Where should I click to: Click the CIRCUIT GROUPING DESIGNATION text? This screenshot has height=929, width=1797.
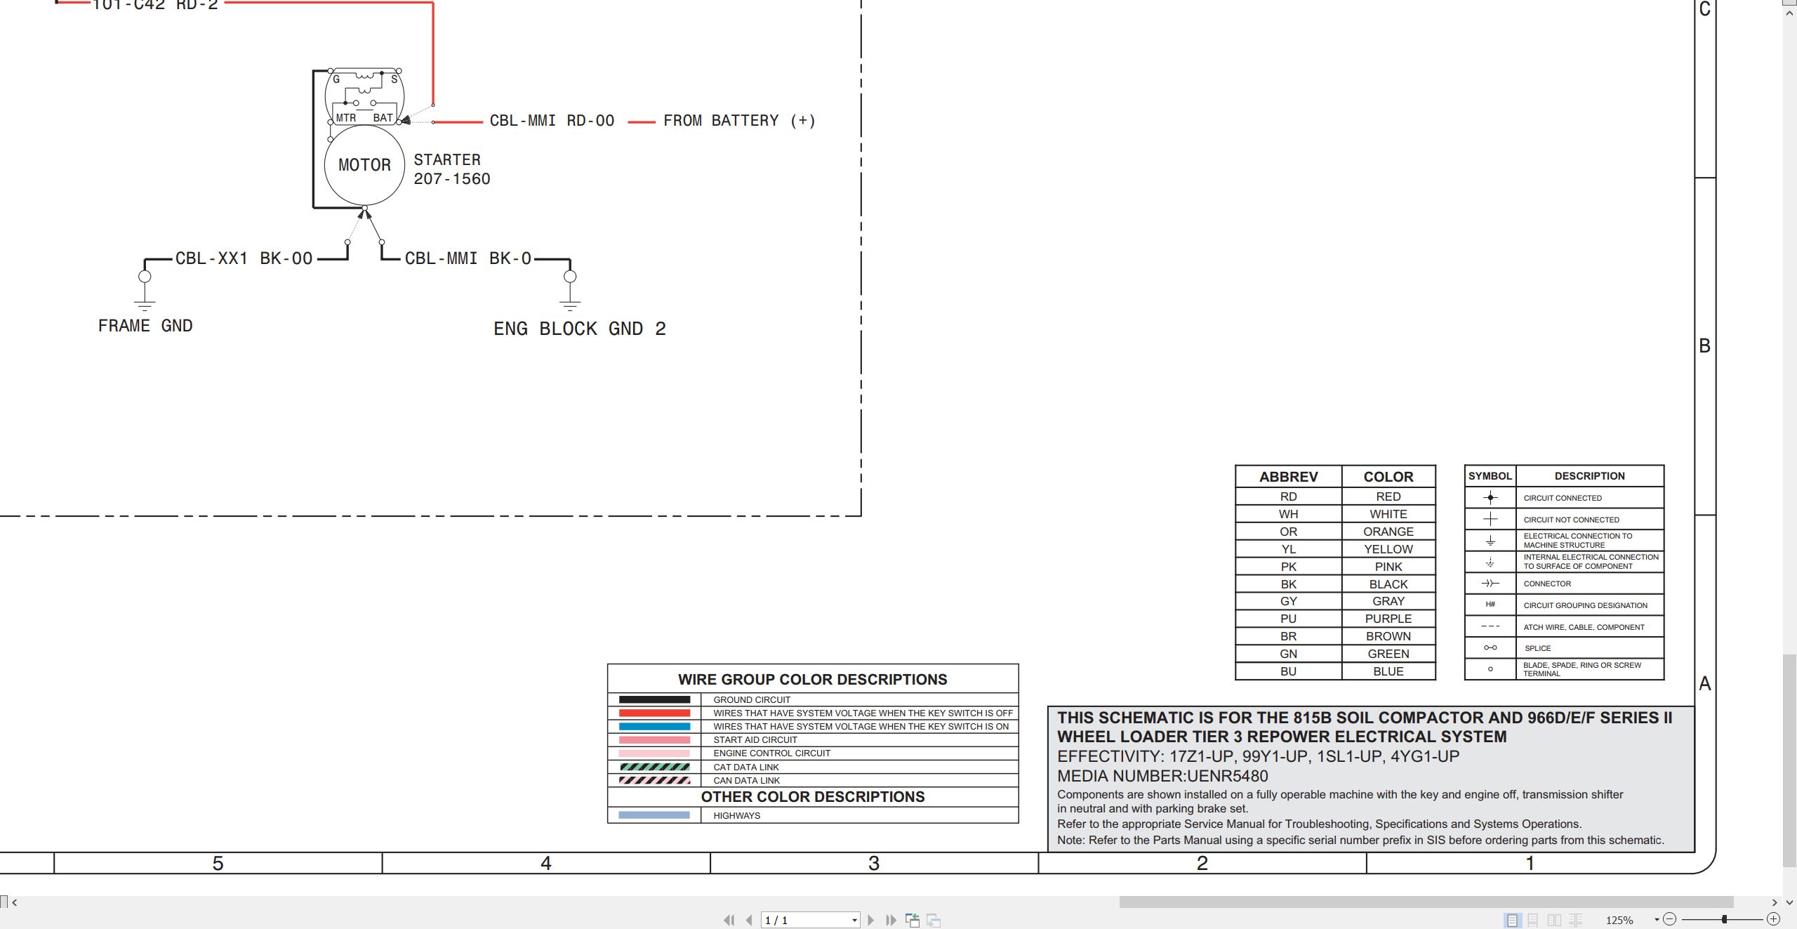1585,605
